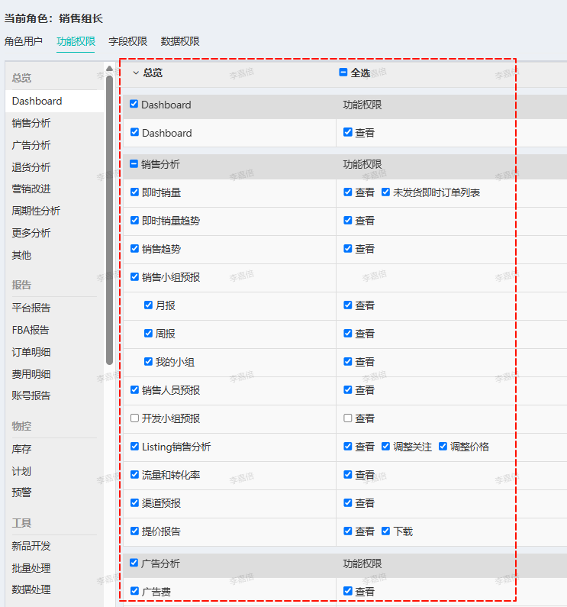Viewport: 567px width, 607px height.
Task: Toggle the 销售小组预报 checkbox
Action: 134,277
